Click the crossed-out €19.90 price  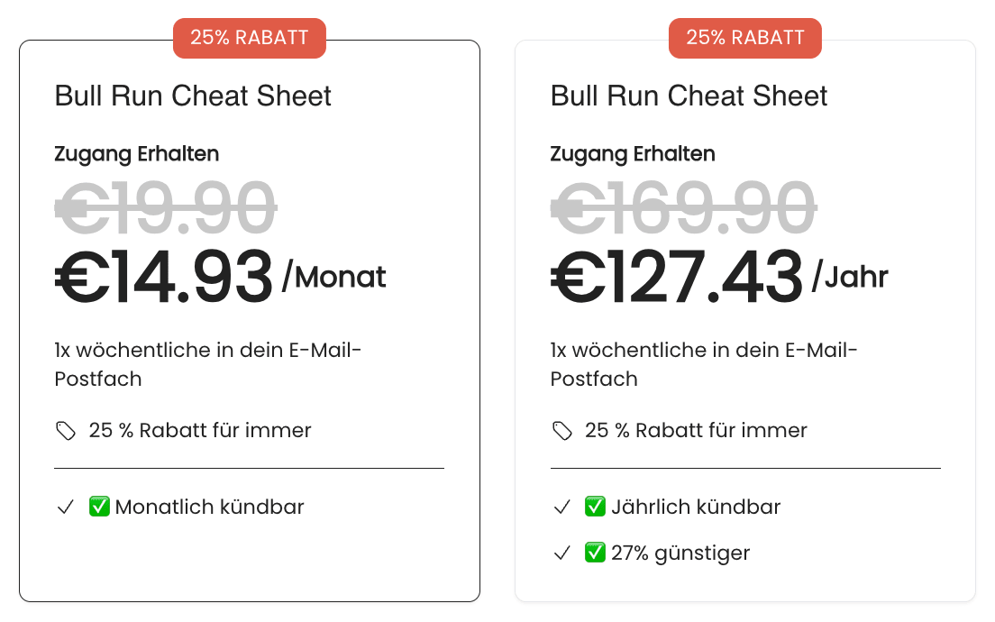point(166,207)
